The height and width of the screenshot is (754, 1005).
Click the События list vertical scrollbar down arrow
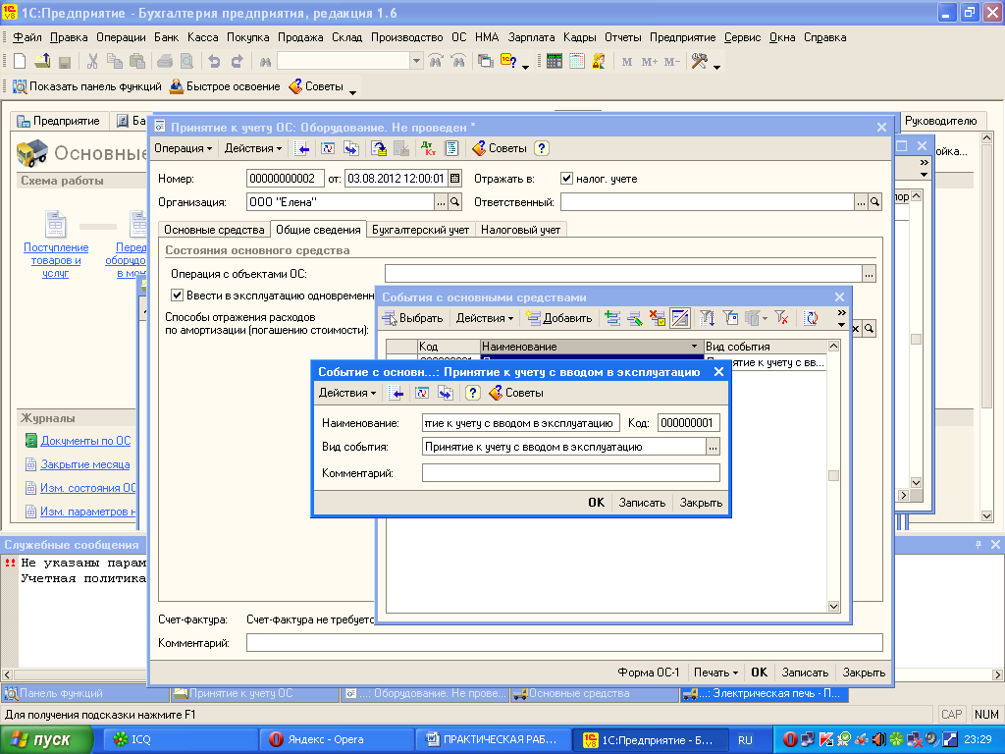[833, 606]
